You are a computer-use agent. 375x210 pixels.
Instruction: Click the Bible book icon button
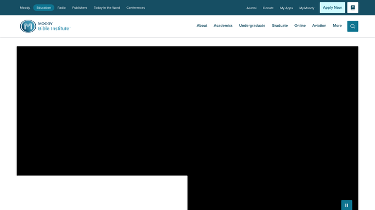click(352, 8)
